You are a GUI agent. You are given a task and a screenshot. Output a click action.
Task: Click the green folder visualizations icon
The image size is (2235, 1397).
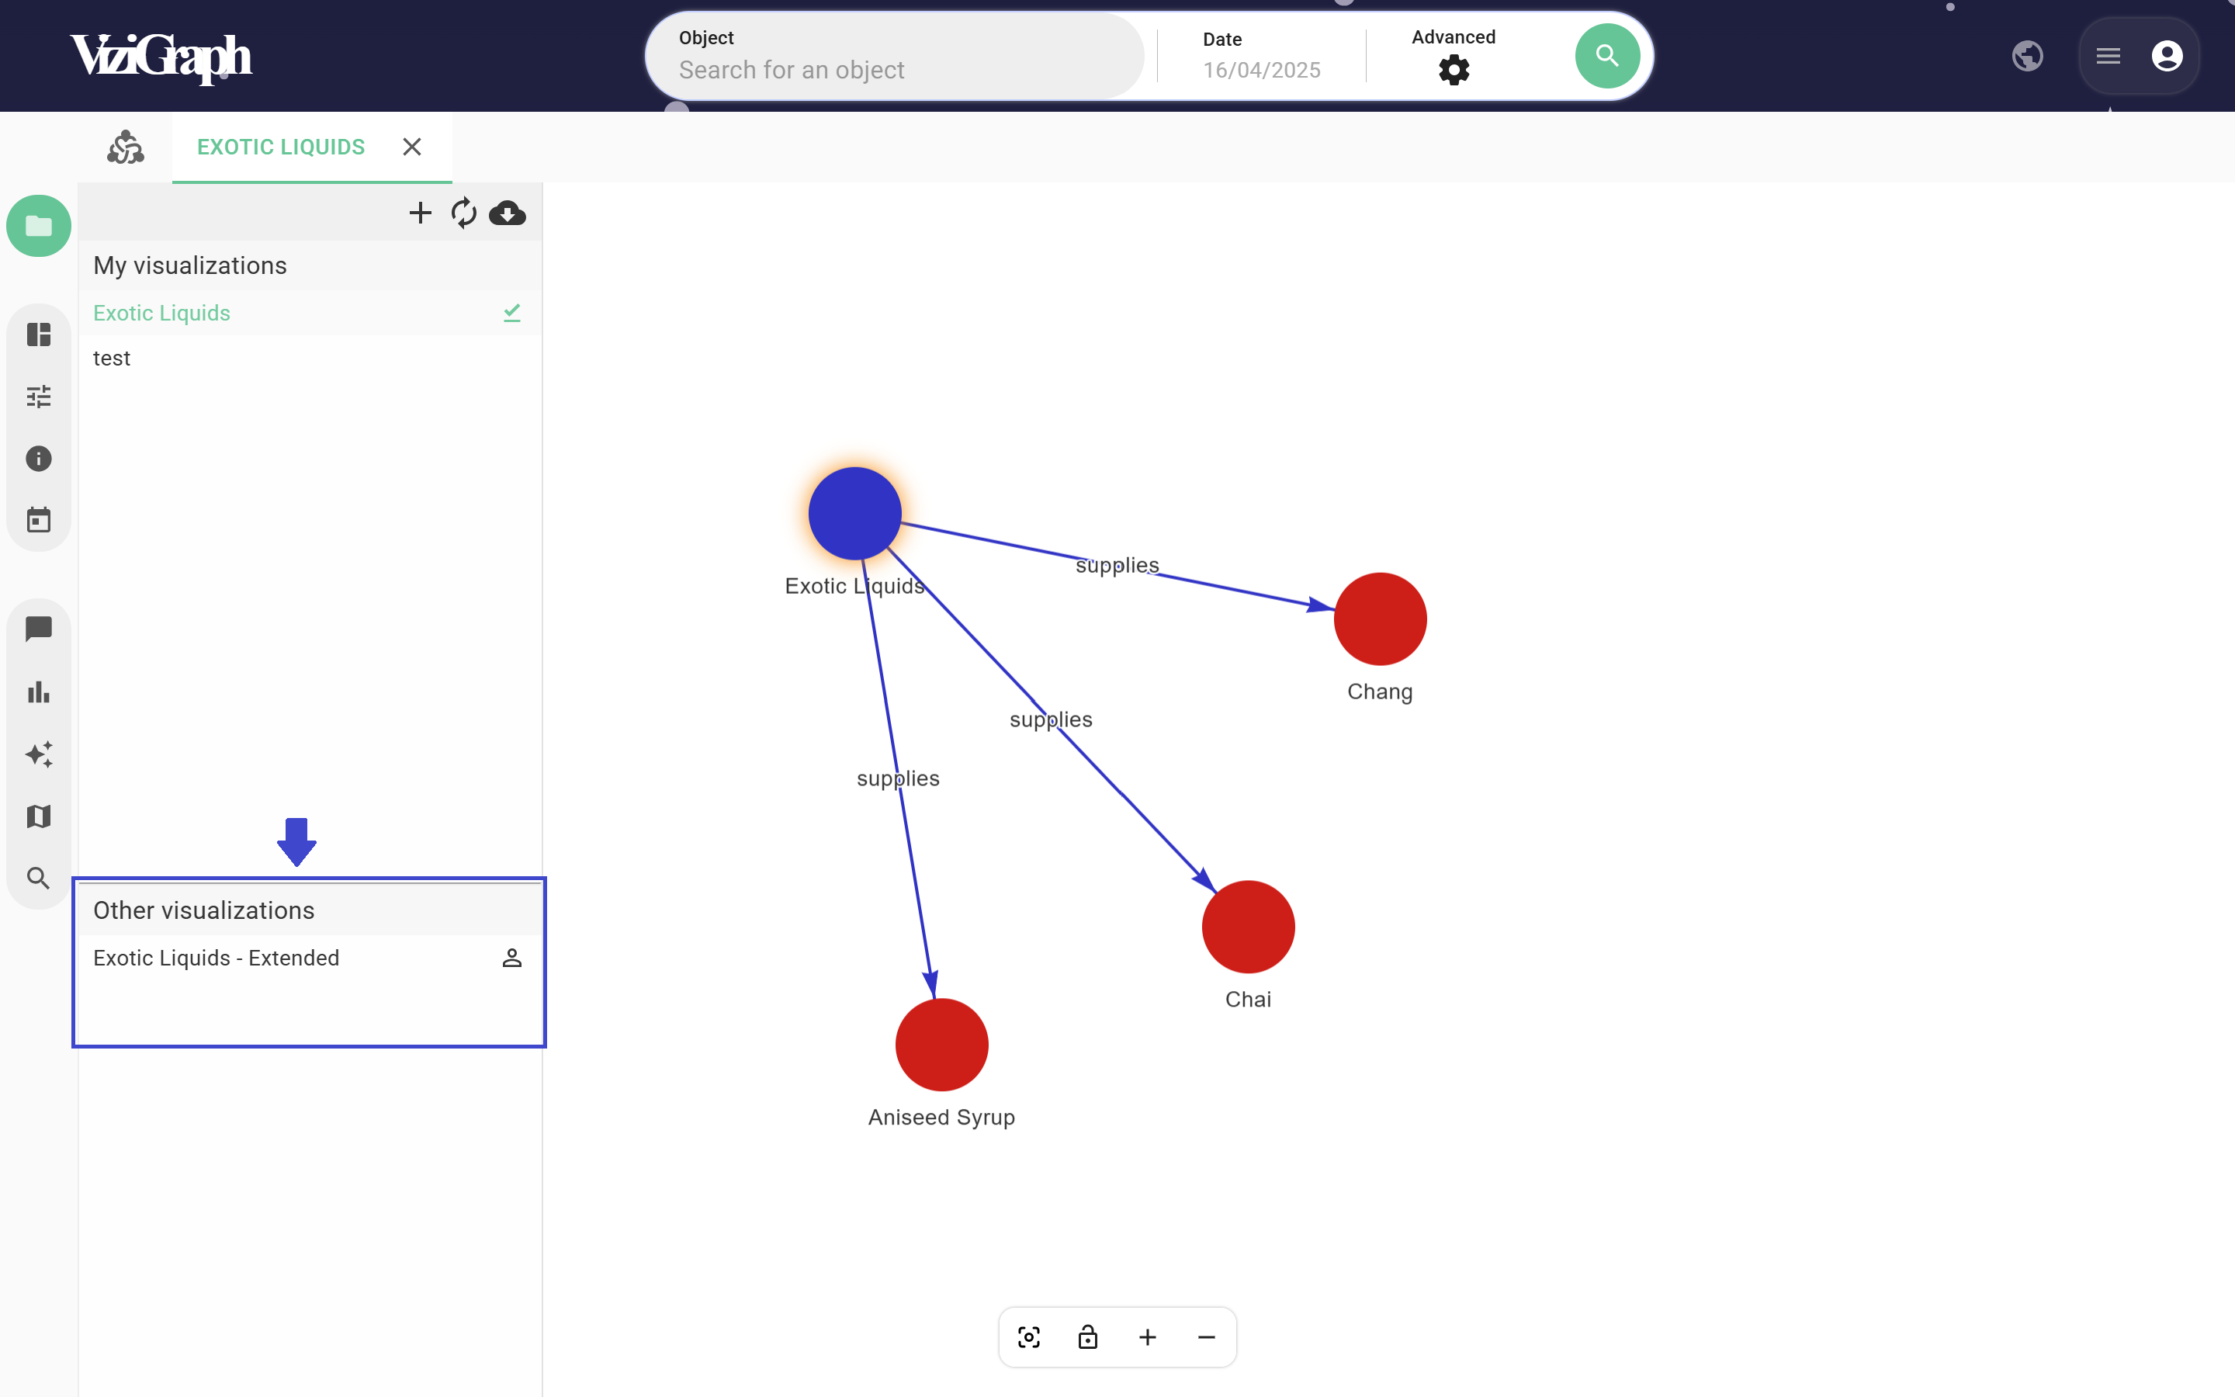coord(38,225)
